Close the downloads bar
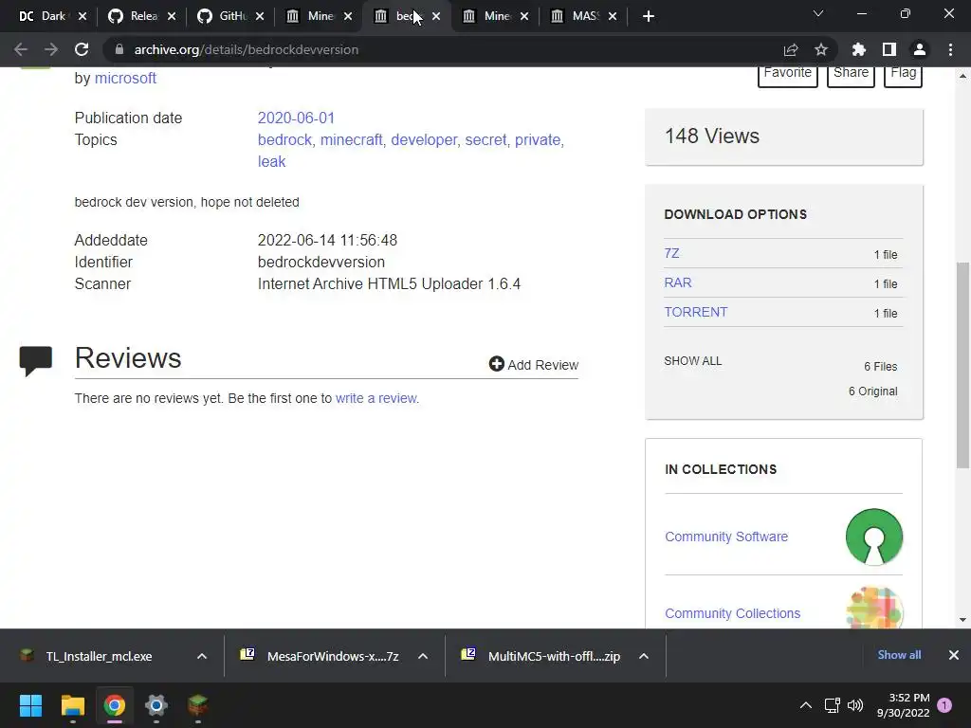971x728 pixels. pos(954,655)
